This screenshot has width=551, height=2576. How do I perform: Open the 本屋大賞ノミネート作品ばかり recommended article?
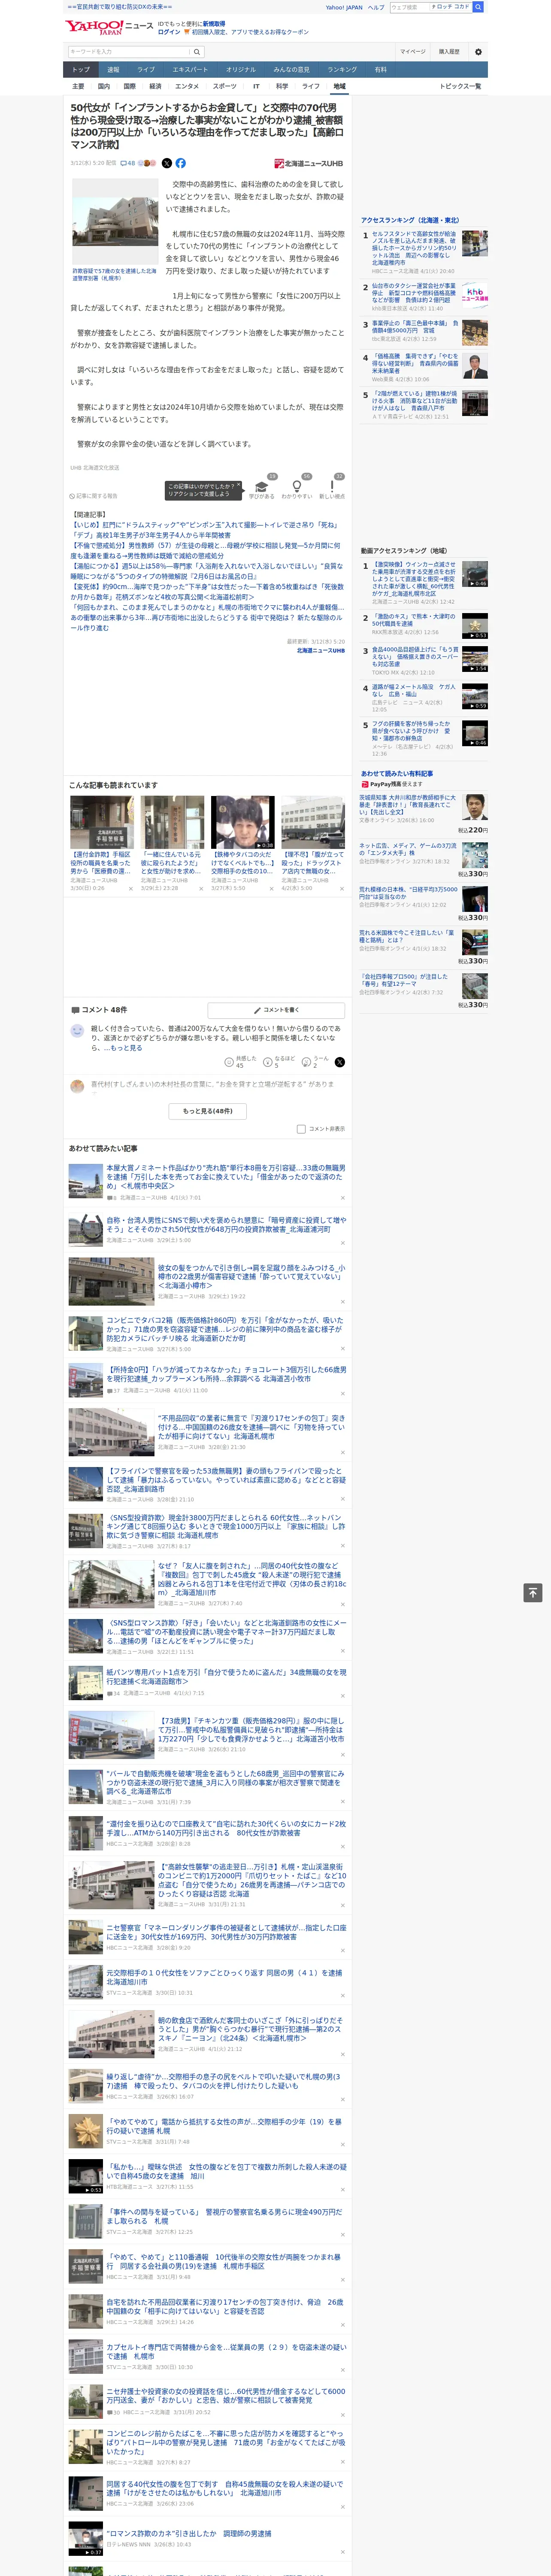click(226, 1176)
